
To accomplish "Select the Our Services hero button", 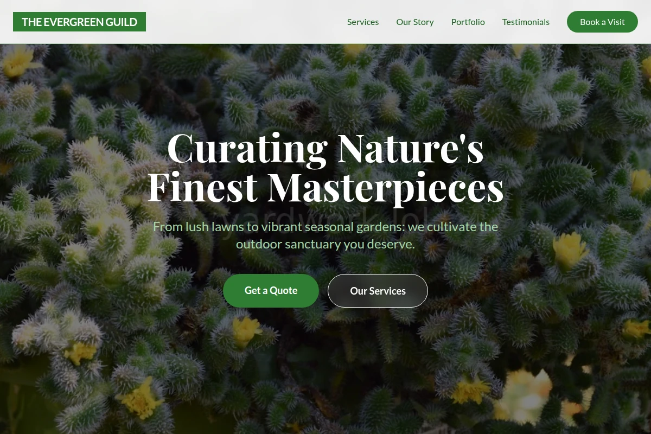I will point(378,291).
